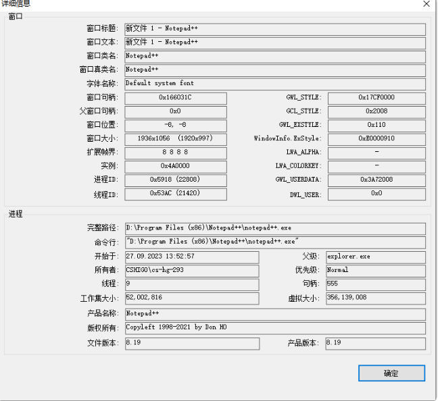Select the 窗口位置 field

[175, 125]
